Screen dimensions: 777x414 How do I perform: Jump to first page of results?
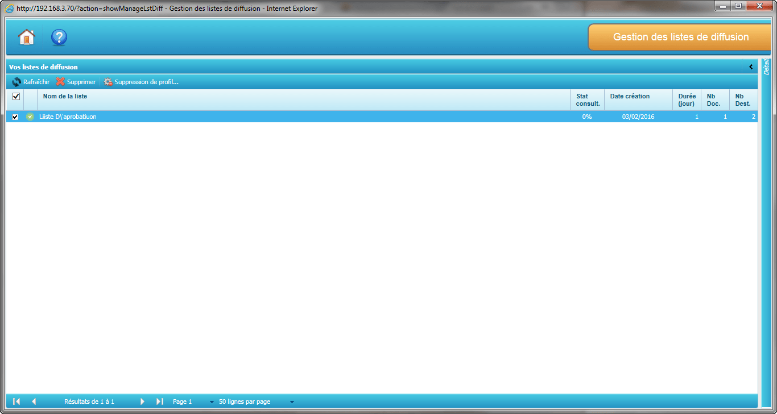pos(16,401)
